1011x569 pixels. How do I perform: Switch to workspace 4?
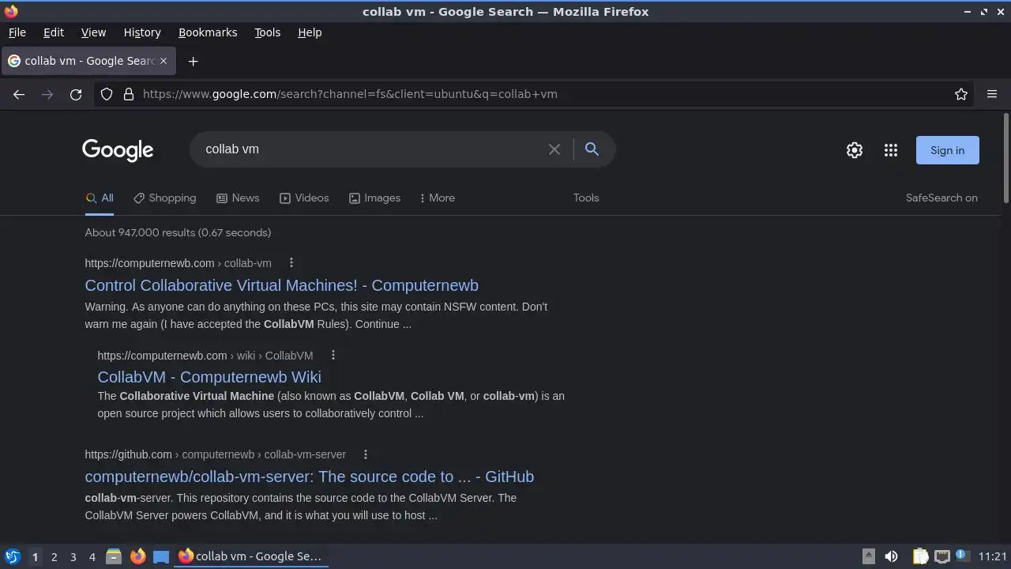click(92, 557)
